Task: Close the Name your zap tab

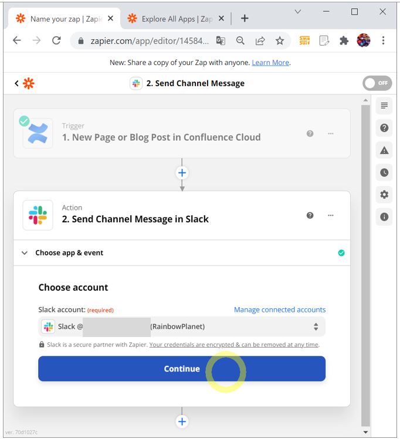Action: pyautogui.click(x=110, y=19)
